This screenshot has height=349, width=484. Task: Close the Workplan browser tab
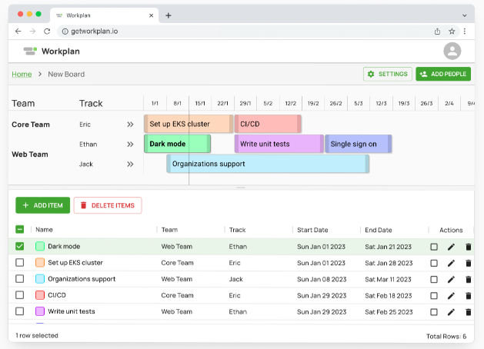(152, 15)
